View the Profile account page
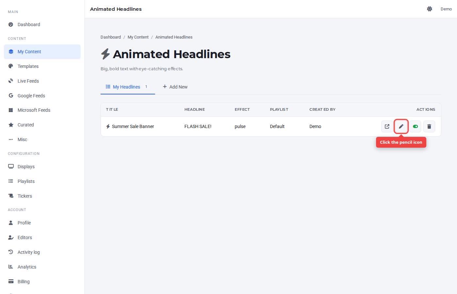Image resolution: width=457 pixels, height=294 pixels. coord(42,223)
